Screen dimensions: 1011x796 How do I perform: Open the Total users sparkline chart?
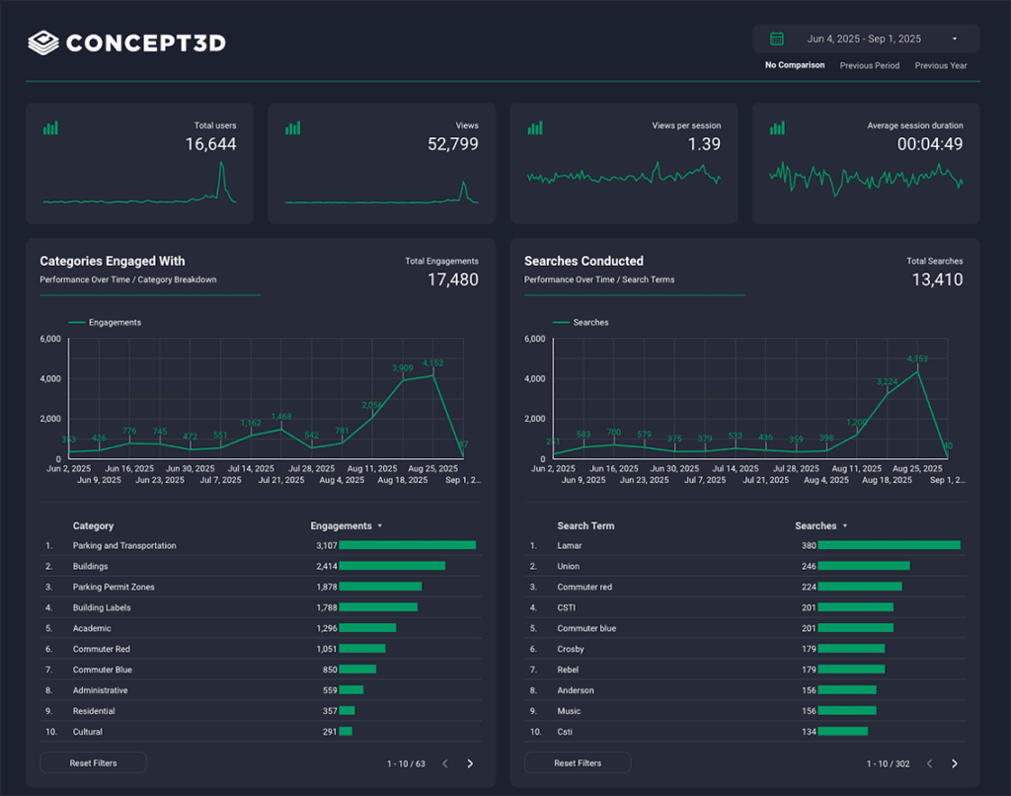(x=139, y=183)
